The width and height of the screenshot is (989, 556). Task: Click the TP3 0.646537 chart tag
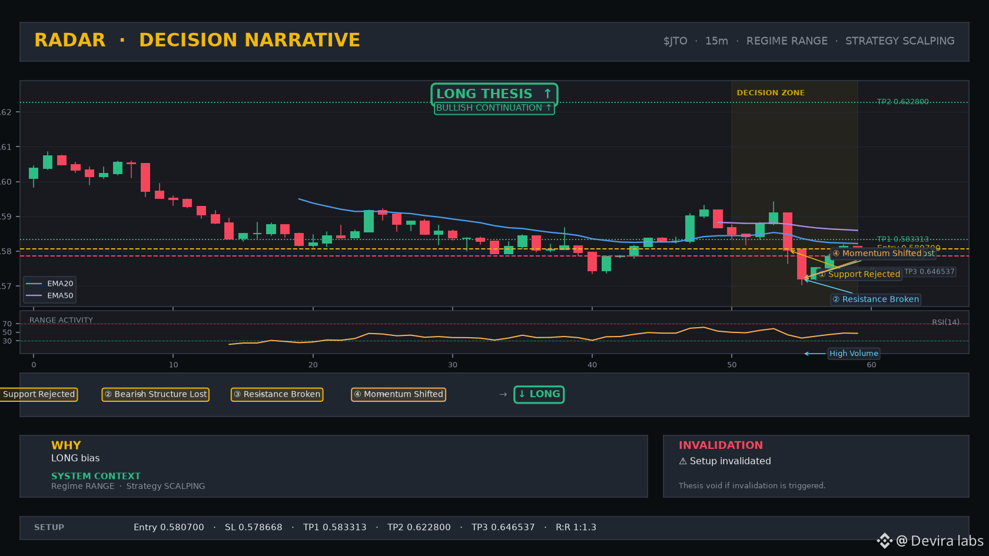point(929,272)
